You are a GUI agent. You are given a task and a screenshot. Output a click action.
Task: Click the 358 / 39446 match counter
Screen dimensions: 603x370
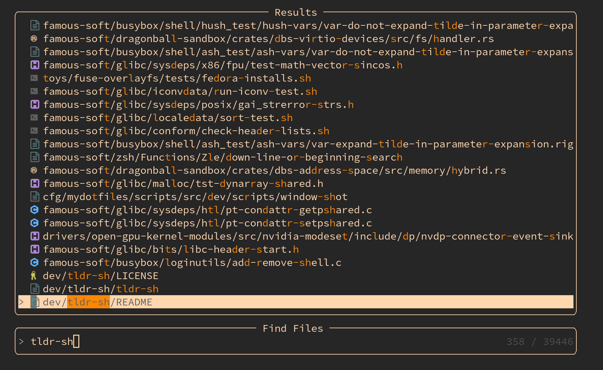coord(540,341)
